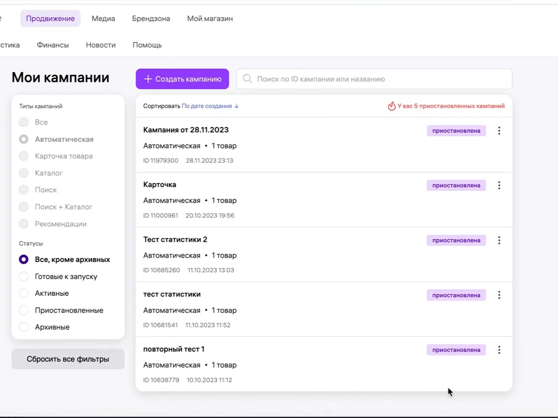The image size is (558, 418).
Task: Select the Автоматическая campaign type radio
Action: (24, 139)
